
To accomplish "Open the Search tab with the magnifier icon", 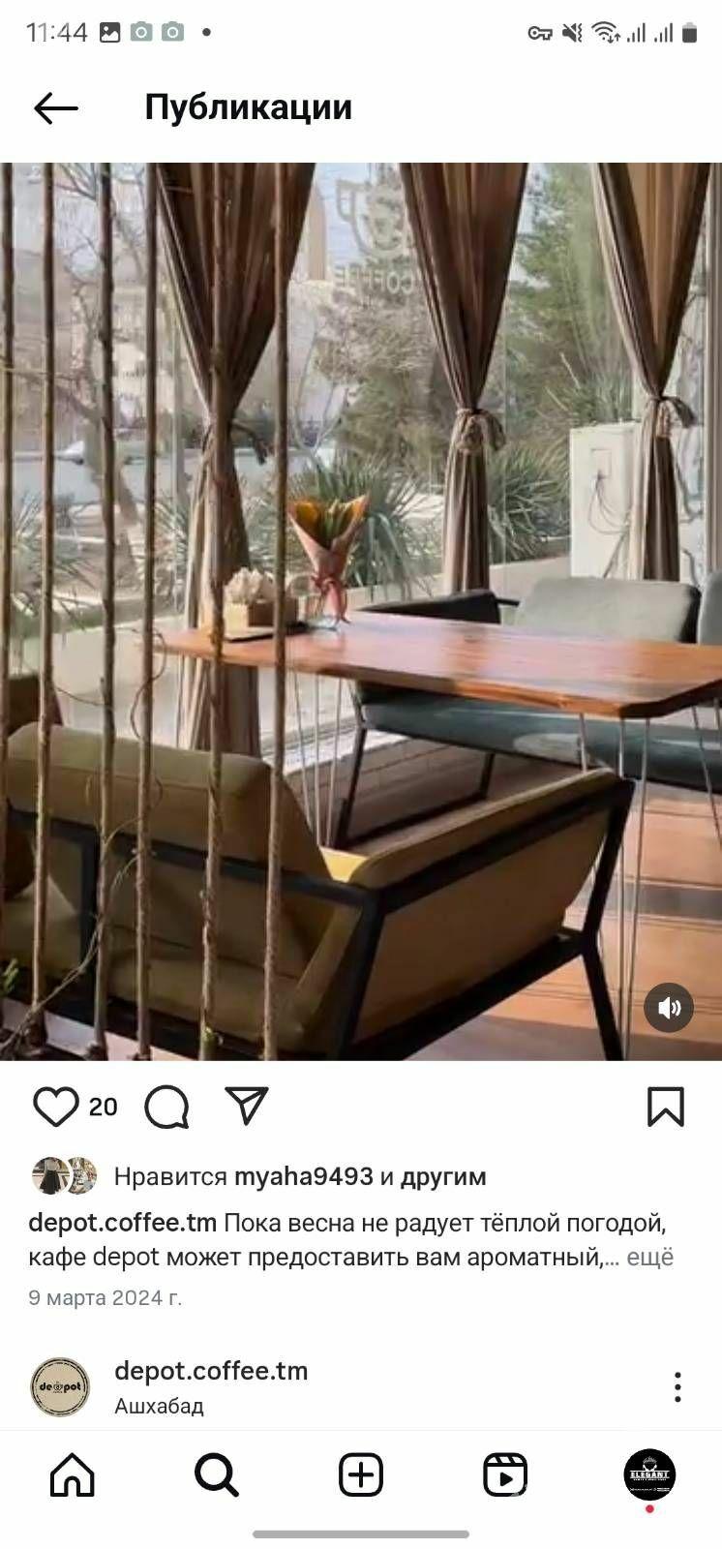I will point(217,1476).
